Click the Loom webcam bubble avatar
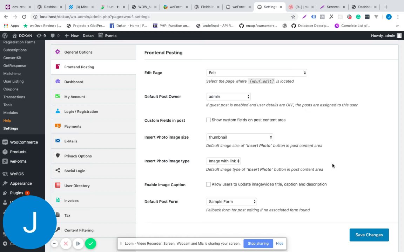404x252 pixels. click(x=29, y=222)
